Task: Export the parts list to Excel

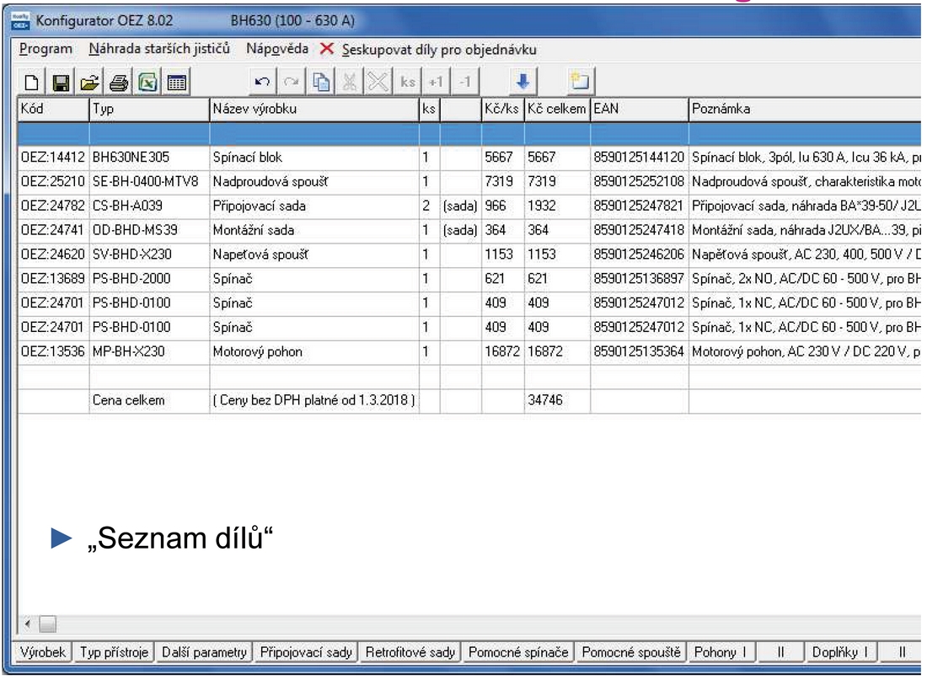Action: [147, 83]
